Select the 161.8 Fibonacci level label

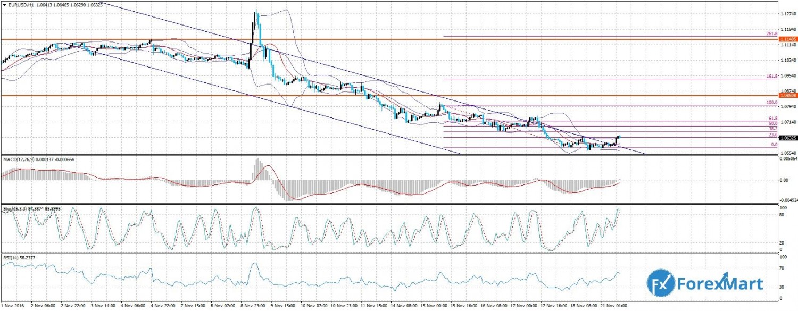[x=772, y=77]
